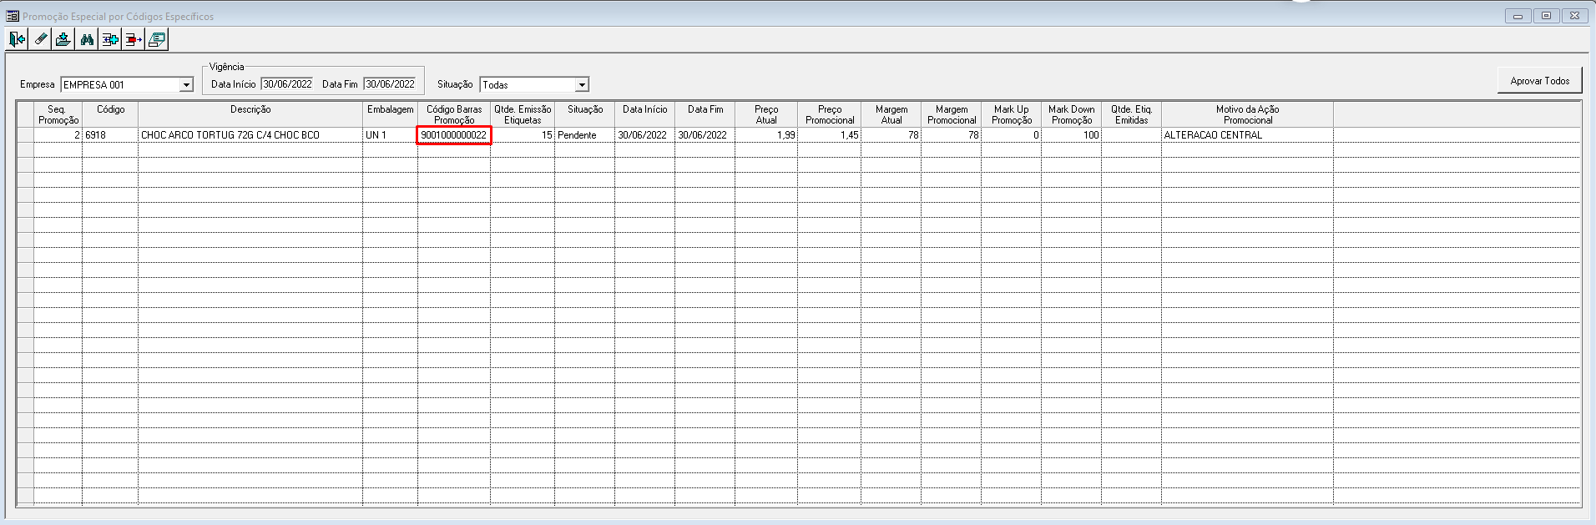Click the label quantity cell 15

[x=523, y=135]
